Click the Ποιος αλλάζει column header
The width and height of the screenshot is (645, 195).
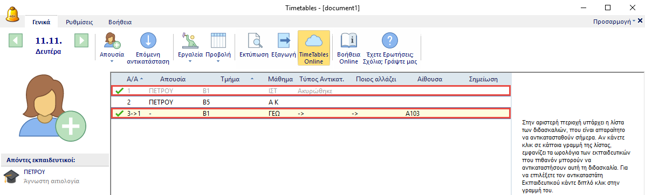(376, 79)
